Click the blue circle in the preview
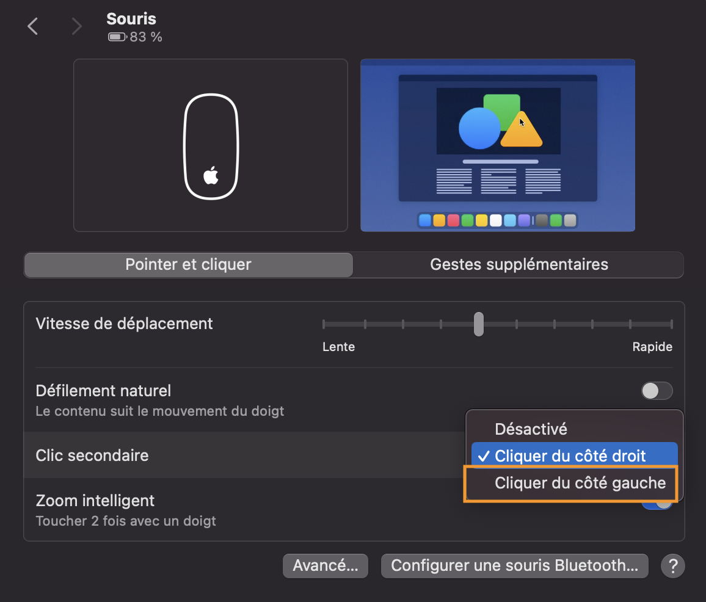706x602 pixels. 479,128
